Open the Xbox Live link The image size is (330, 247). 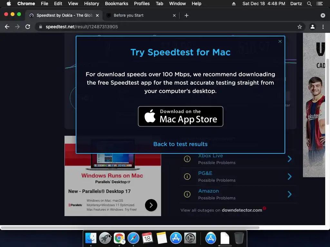point(210,156)
